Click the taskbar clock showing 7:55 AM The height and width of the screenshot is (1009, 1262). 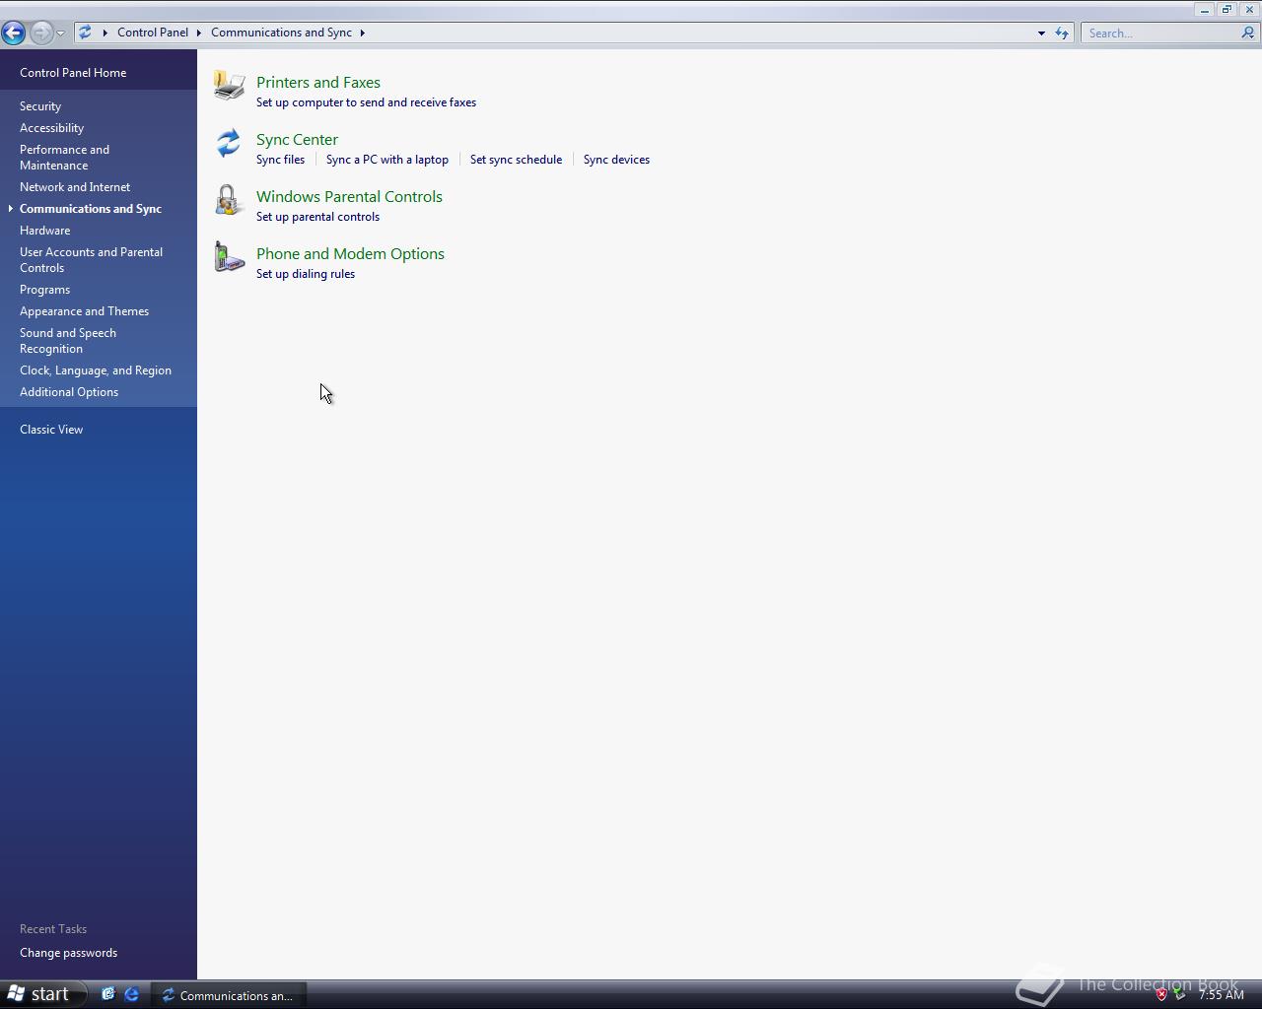tap(1222, 994)
